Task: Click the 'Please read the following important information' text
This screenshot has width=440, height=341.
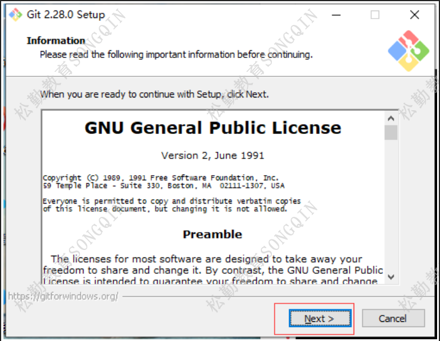Action: point(176,55)
